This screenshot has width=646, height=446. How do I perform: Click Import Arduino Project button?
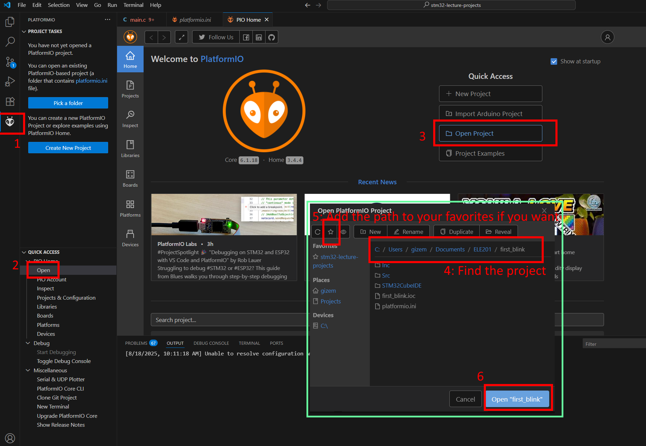[x=490, y=114]
